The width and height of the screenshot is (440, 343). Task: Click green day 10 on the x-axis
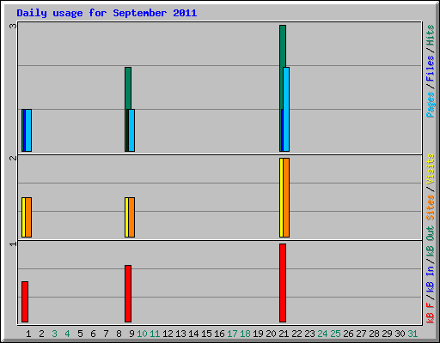coord(142,334)
